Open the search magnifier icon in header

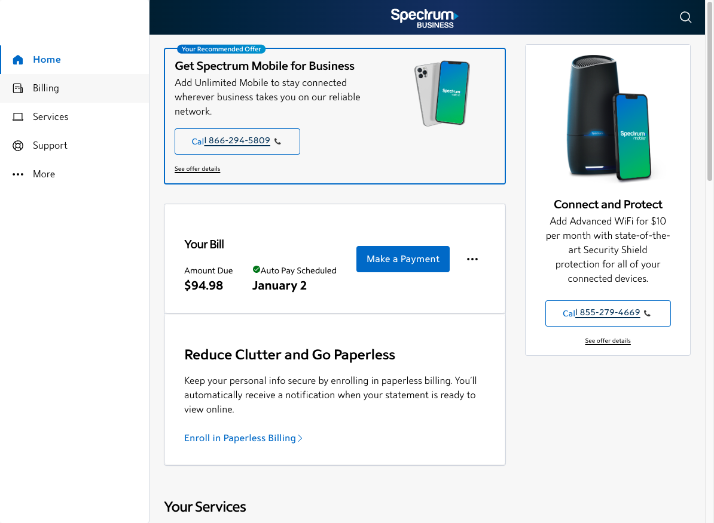[x=685, y=17]
